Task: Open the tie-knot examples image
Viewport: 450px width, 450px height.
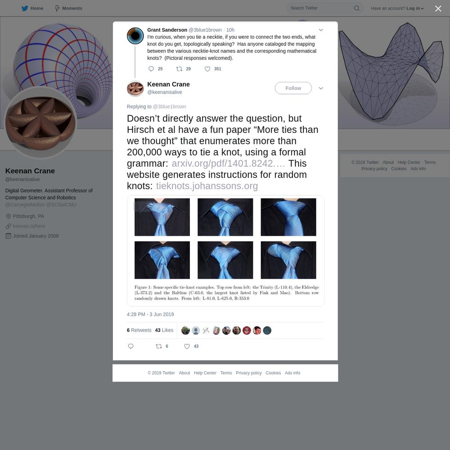Action: [x=225, y=251]
